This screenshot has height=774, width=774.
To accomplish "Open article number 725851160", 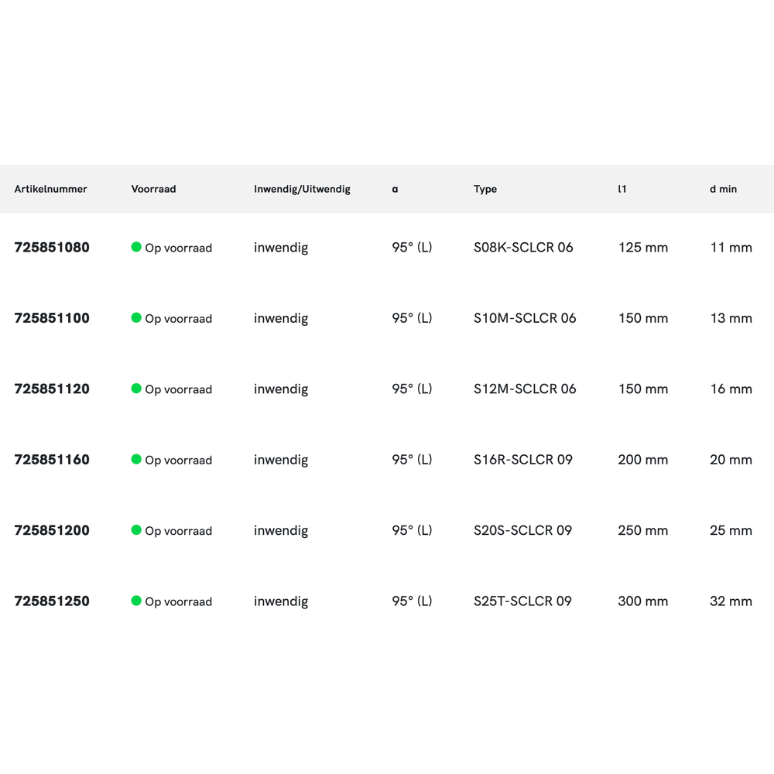I will pos(52,460).
